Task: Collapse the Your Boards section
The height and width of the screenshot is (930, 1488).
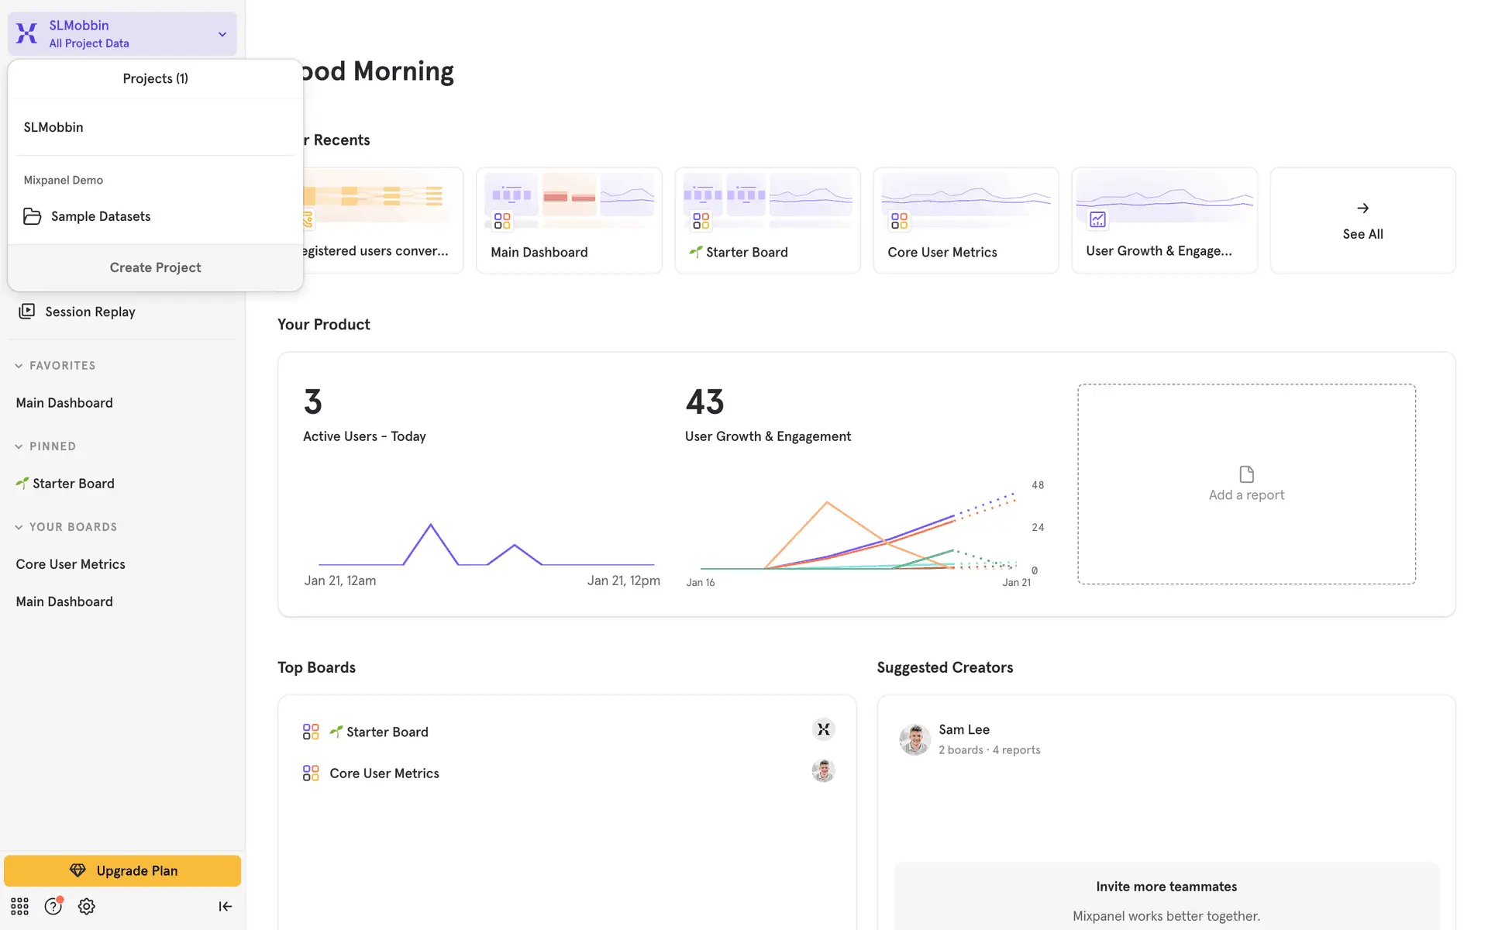Action: click(19, 527)
